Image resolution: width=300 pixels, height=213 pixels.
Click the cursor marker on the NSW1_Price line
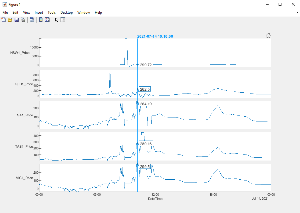click(137, 65)
